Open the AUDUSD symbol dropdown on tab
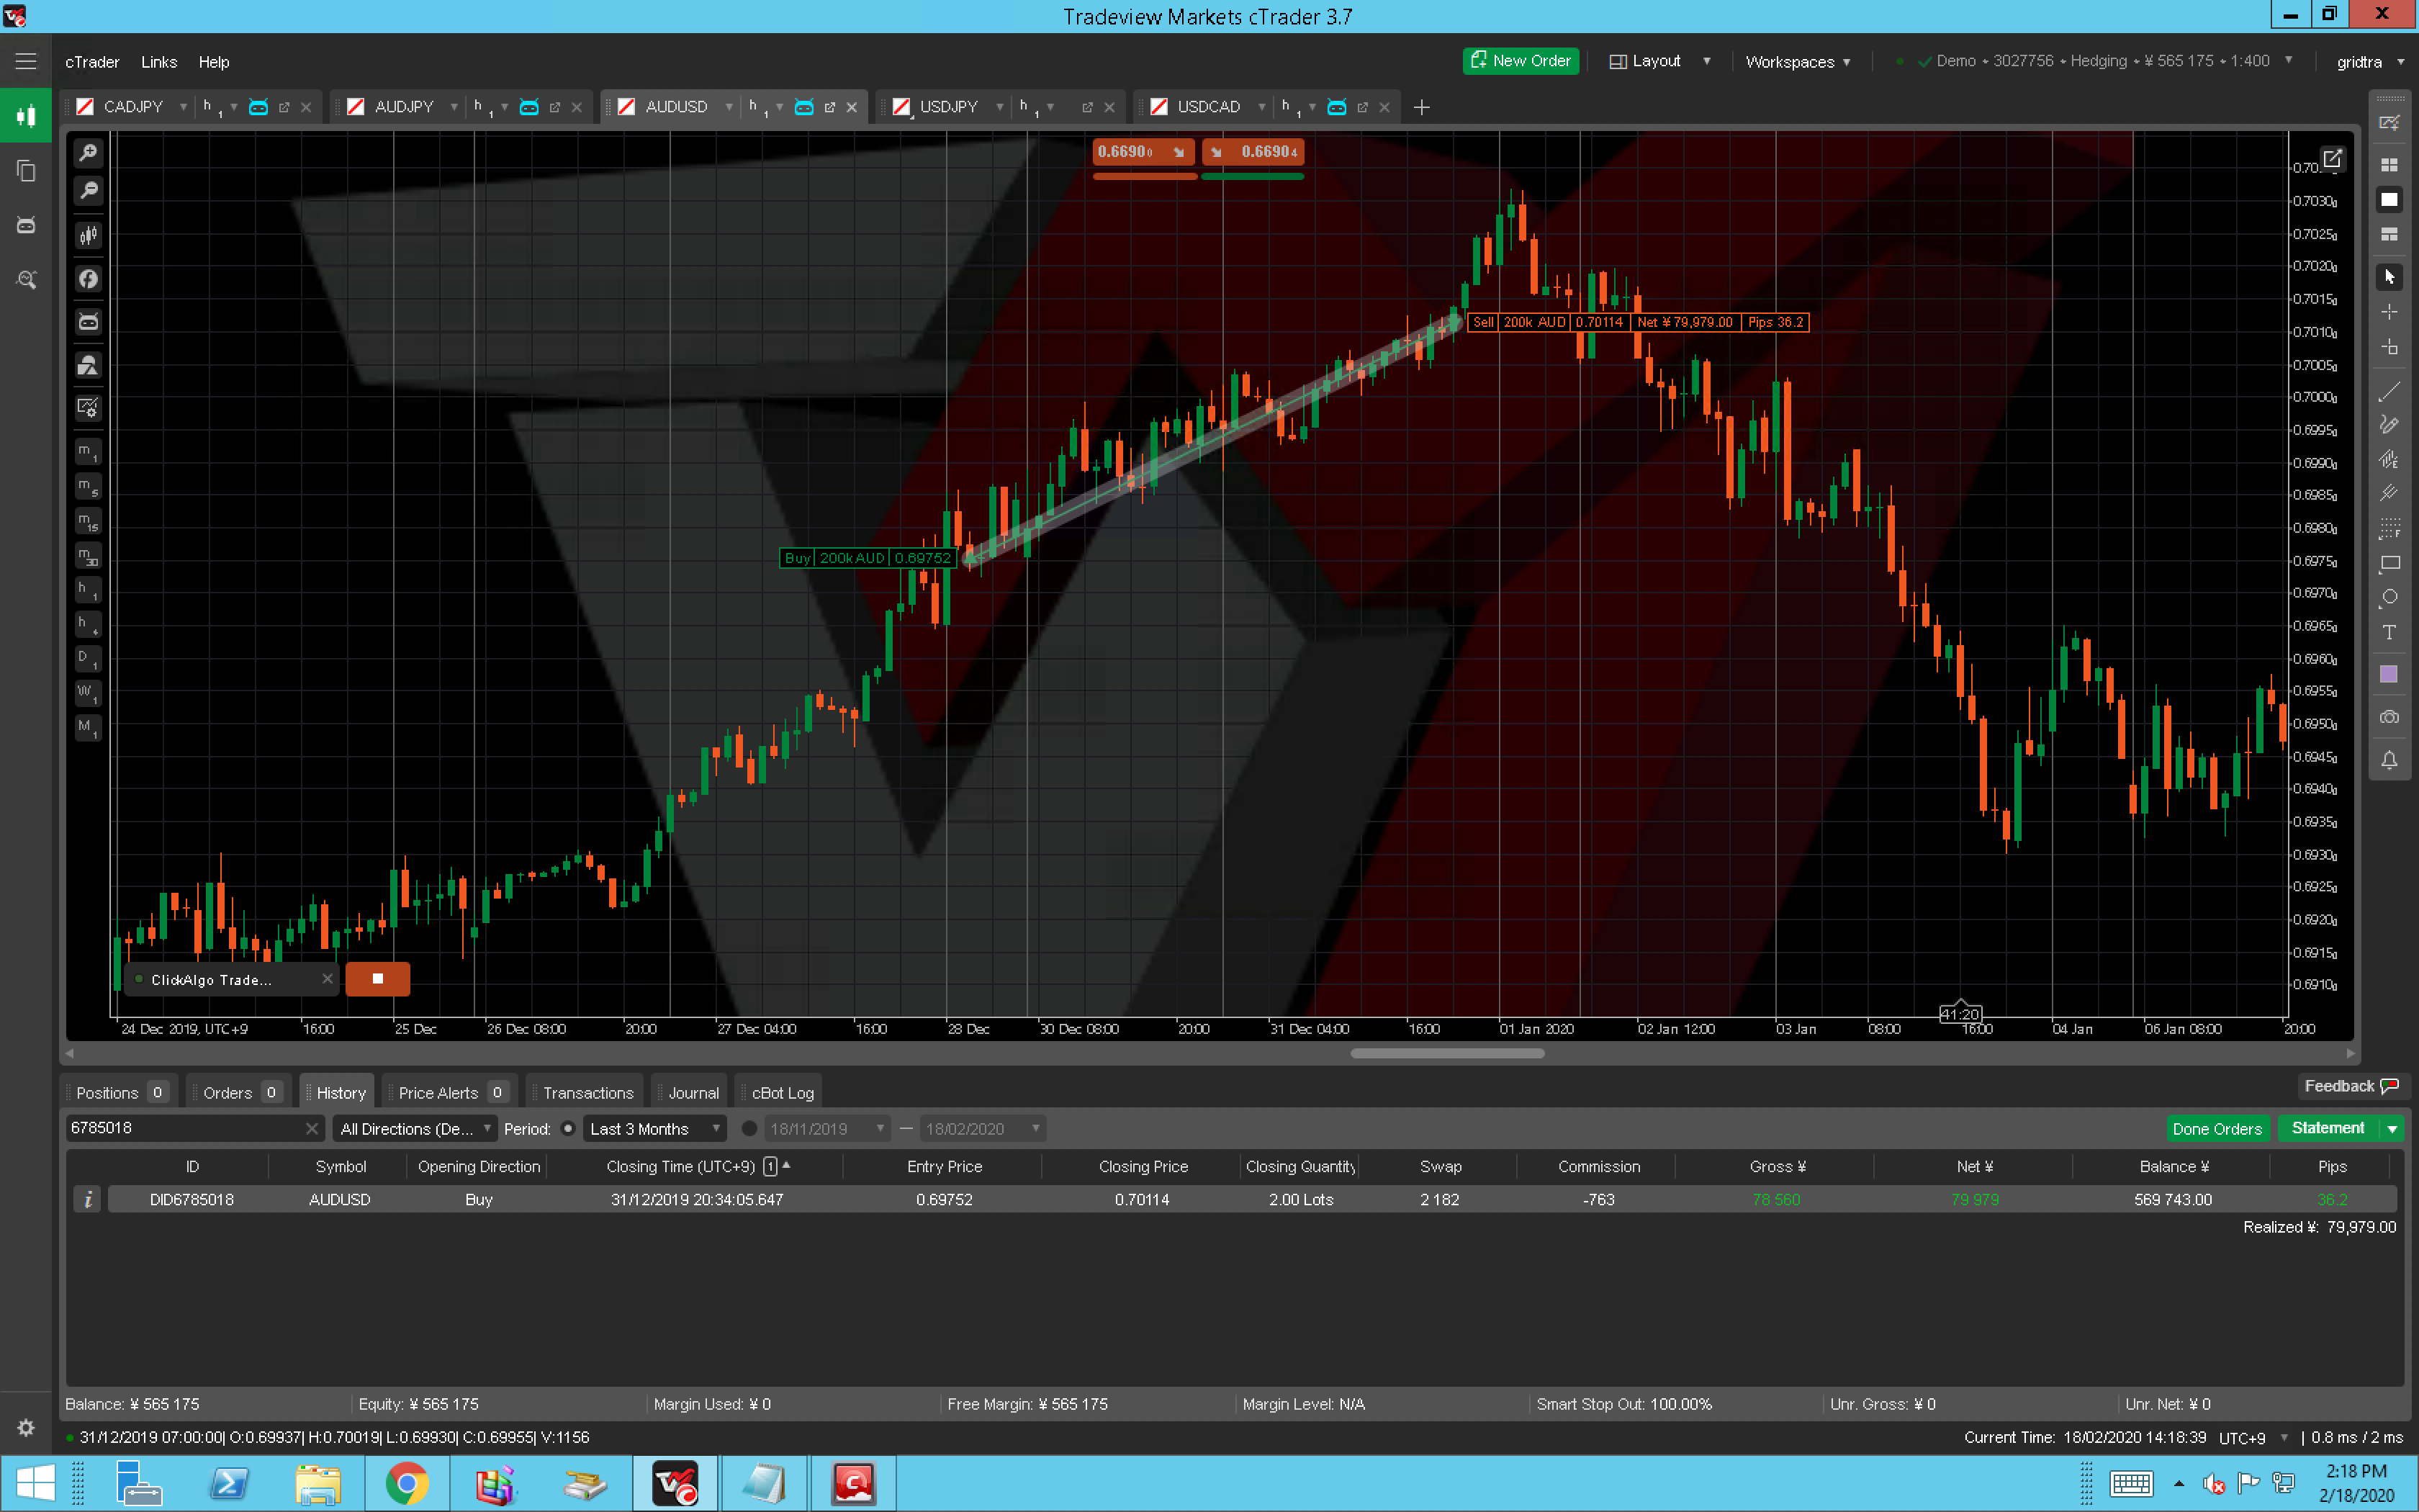Image resolution: width=2419 pixels, height=1512 pixels. click(729, 107)
